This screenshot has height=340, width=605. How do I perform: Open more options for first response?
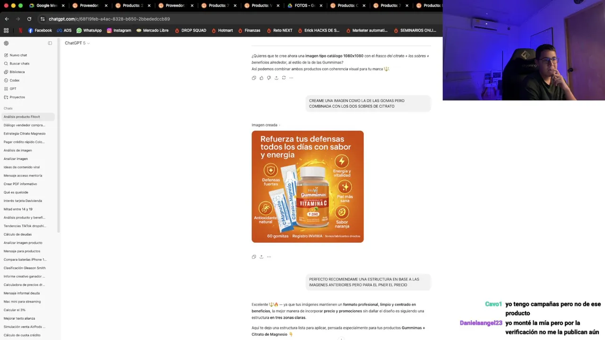point(291,78)
